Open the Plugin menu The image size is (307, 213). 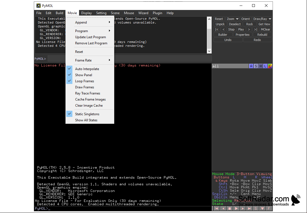[158, 13]
